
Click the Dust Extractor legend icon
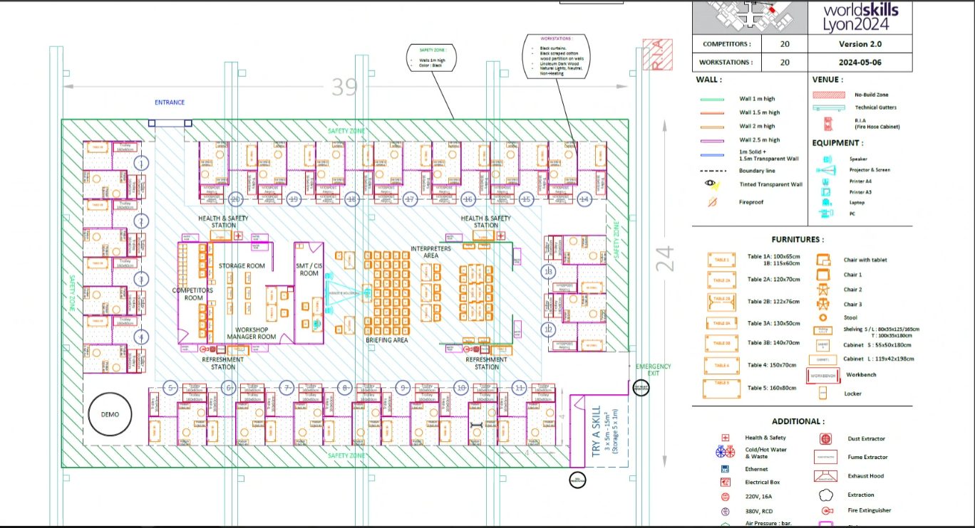tap(825, 439)
